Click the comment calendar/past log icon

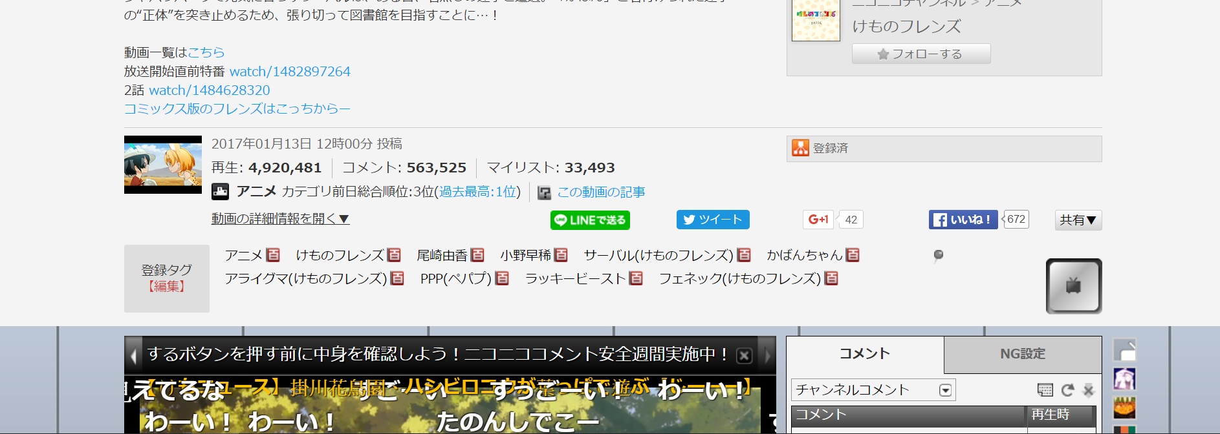[1045, 390]
